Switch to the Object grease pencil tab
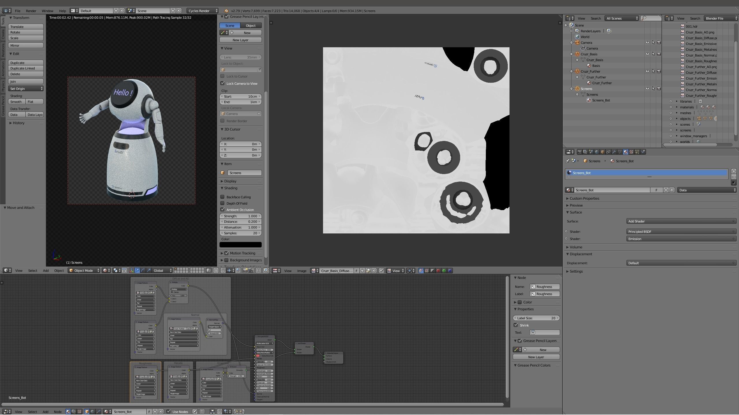This screenshot has height=415, width=739. [251, 25]
